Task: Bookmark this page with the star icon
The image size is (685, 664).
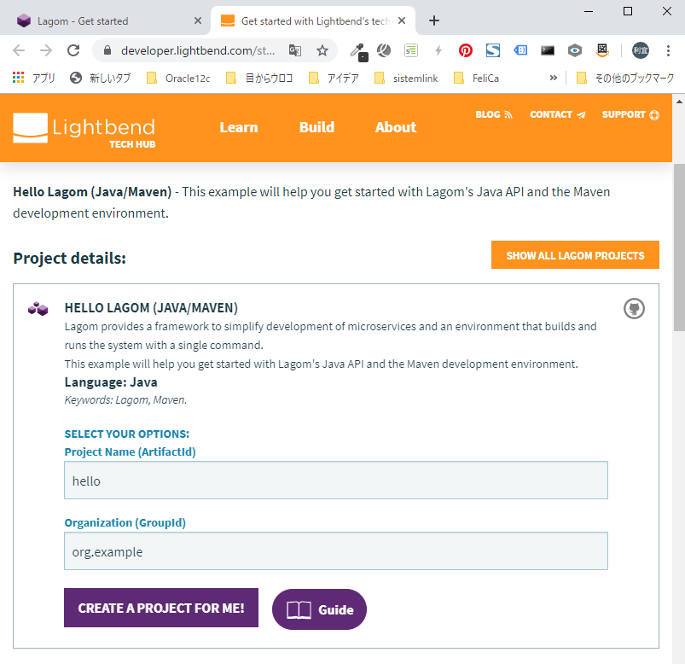Action: pyautogui.click(x=322, y=50)
